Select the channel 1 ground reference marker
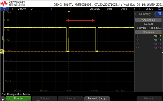Viewport: 163px width, 101px height. 2,51
